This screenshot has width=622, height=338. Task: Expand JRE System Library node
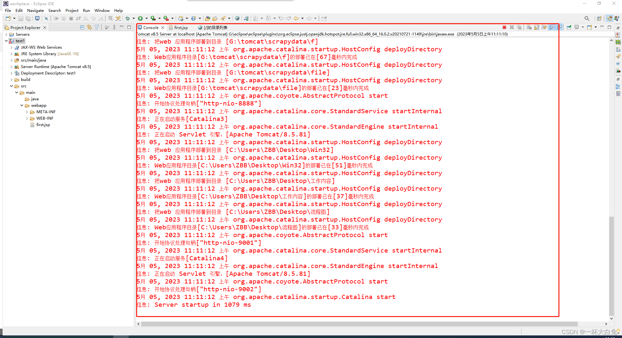pyautogui.click(x=12, y=54)
